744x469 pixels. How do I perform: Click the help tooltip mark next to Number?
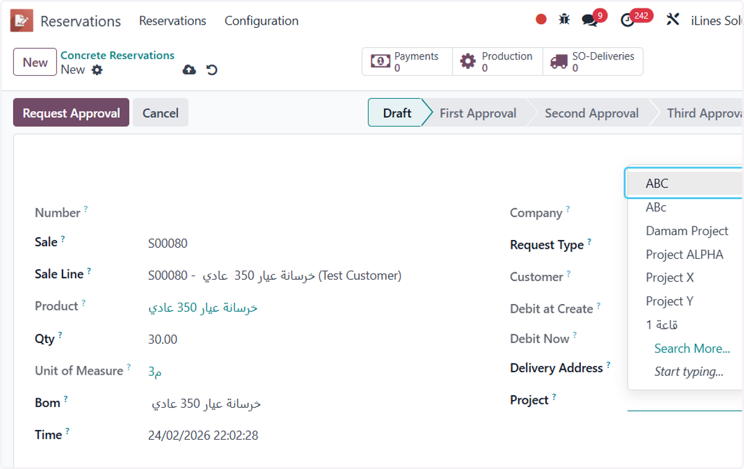click(x=86, y=209)
